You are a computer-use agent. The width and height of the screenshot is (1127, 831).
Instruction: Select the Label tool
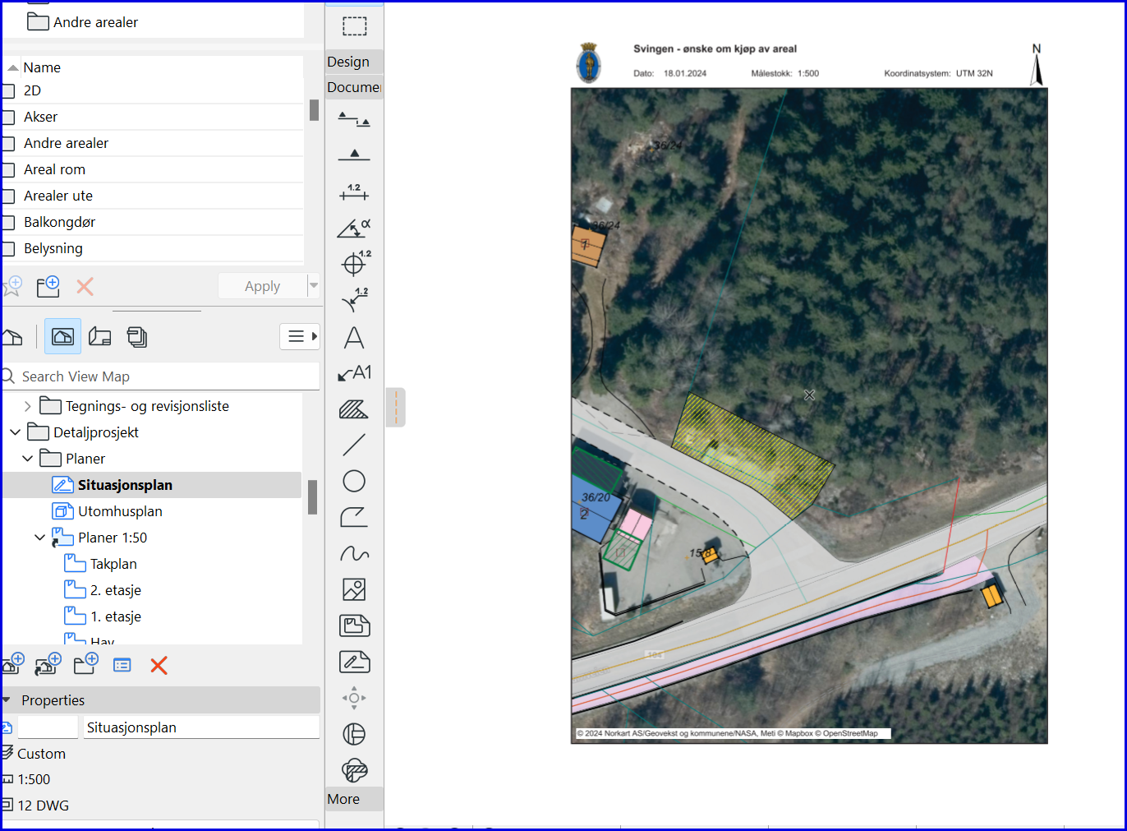(x=354, y=373)
